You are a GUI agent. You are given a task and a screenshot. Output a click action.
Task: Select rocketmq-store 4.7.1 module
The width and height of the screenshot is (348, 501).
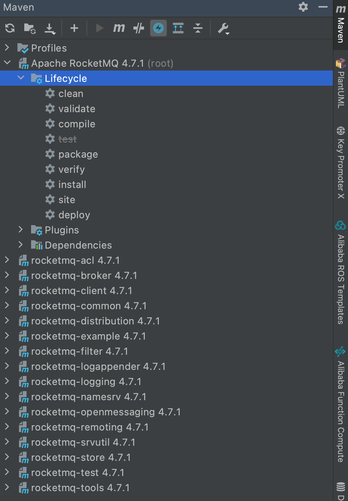pos(81,457)
